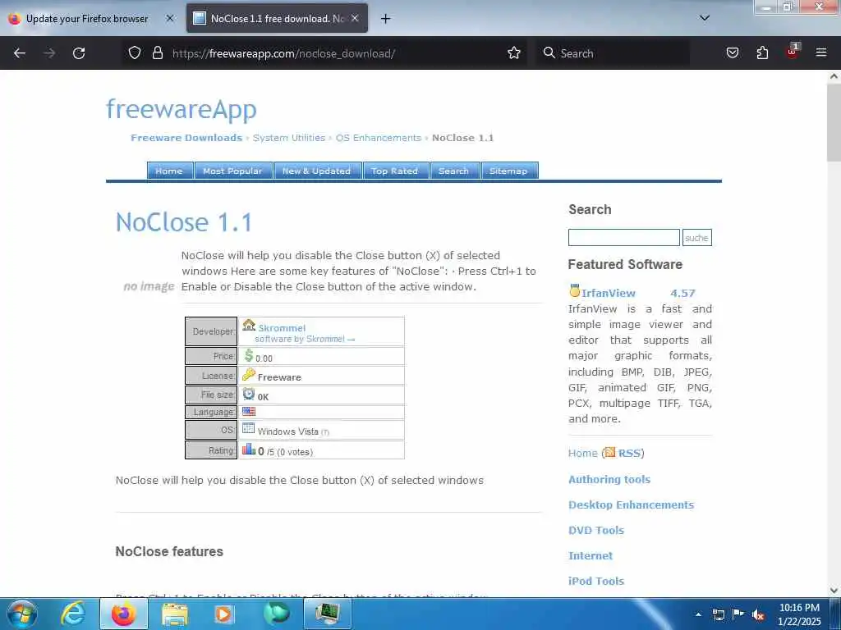841x630 pixels.
Task: Click the freewareApp site logo
Action: (182, 109)
